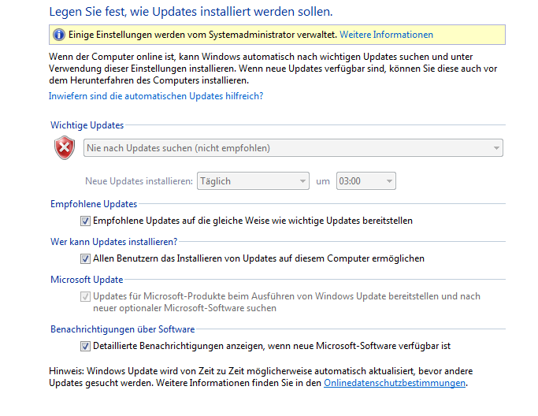Click the 'Wichtige Updates' section header
The height and width of the screenshot is (416, 538).
pos(87,125)
